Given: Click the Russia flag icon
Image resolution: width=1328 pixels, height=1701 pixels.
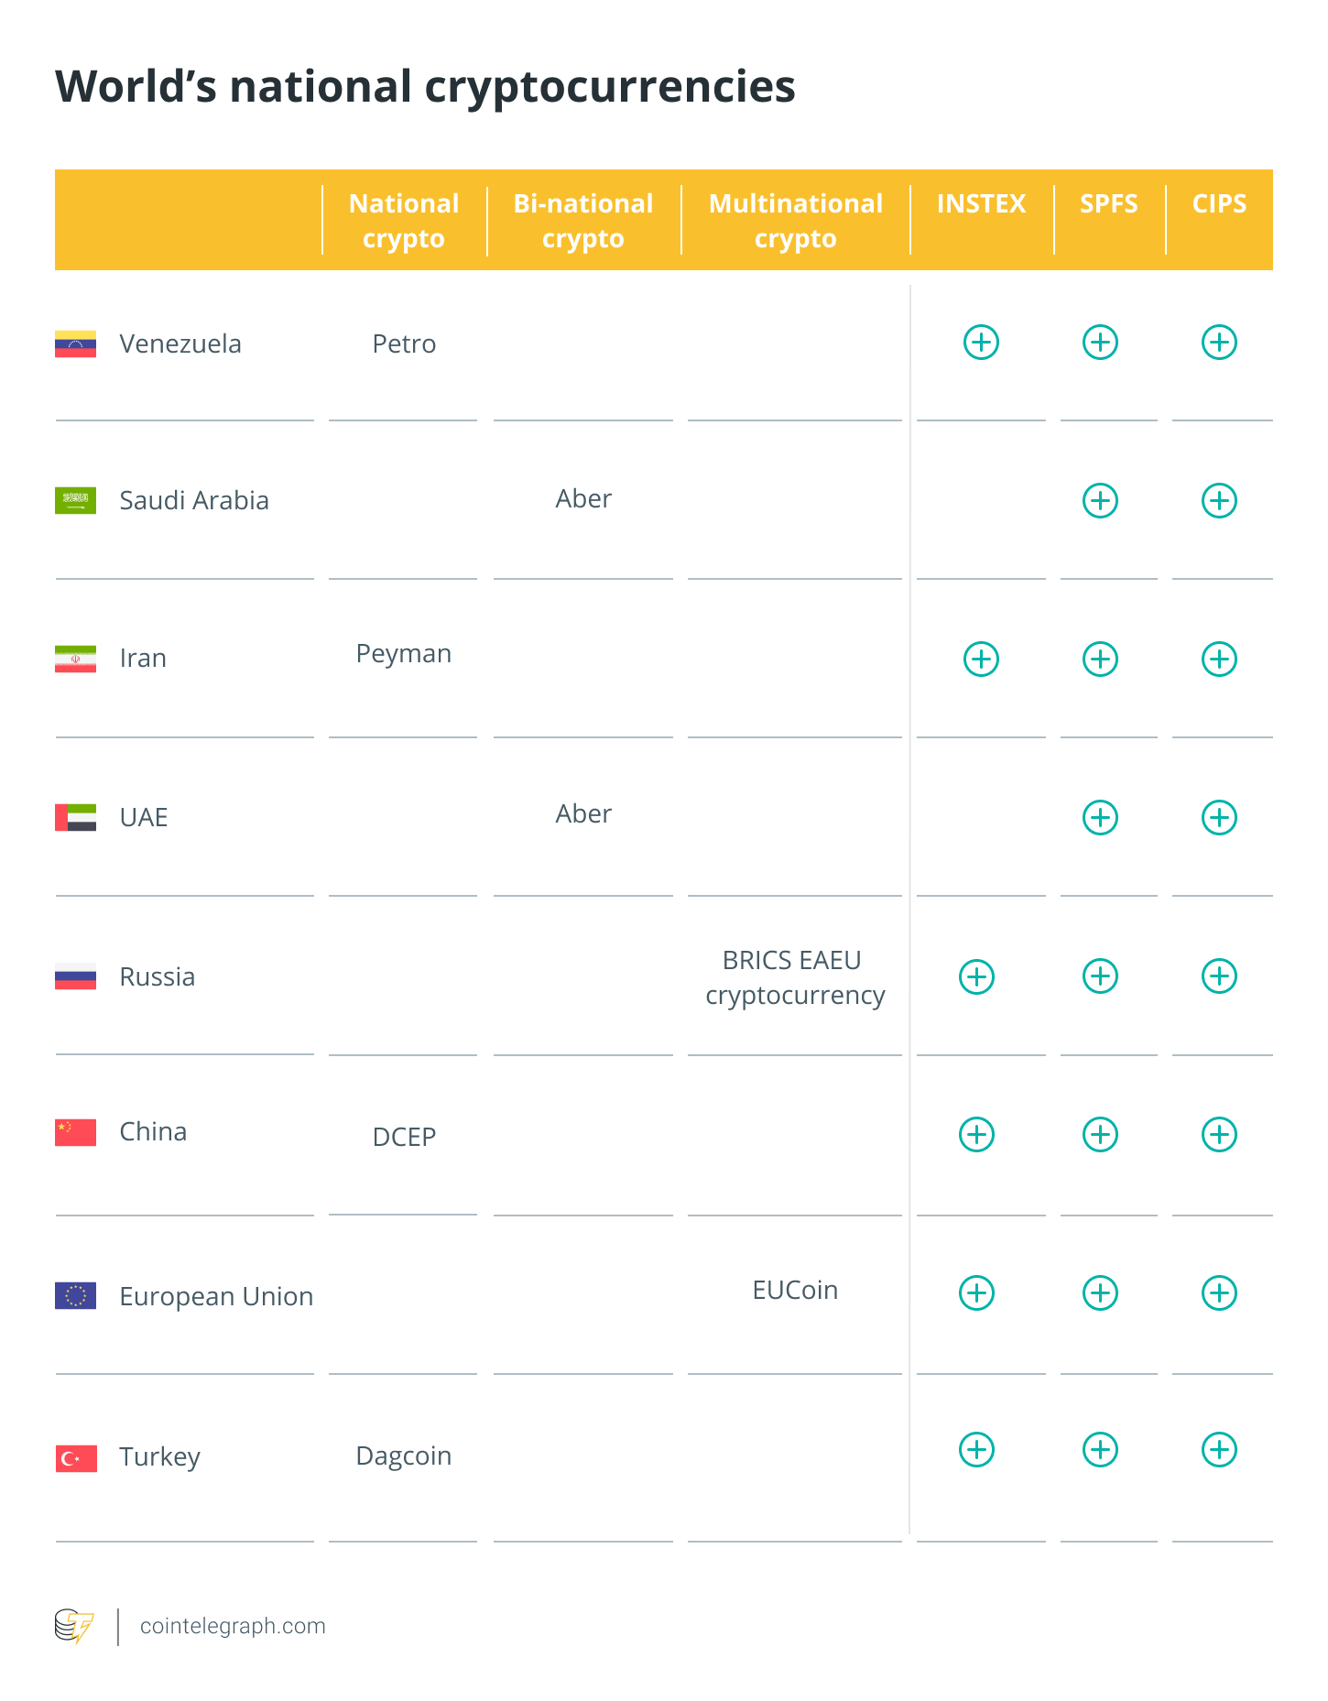Looking at the screenshot, I should (75, 976).
